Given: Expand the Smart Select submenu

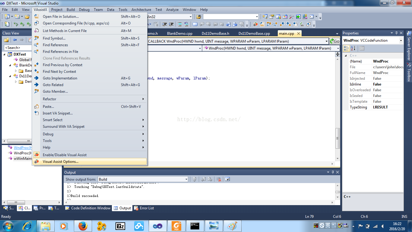Looking at the screenshot, I should tap(90, 120).
